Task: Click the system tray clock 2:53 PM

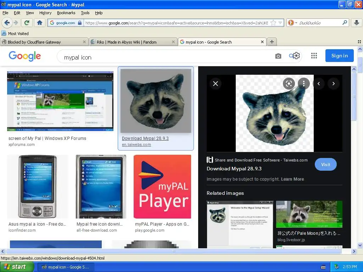Action: tap(350, 267)
